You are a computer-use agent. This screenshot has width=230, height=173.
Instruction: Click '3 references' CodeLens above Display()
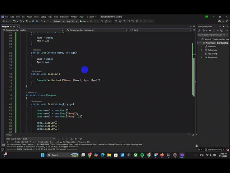click(37, 71)
